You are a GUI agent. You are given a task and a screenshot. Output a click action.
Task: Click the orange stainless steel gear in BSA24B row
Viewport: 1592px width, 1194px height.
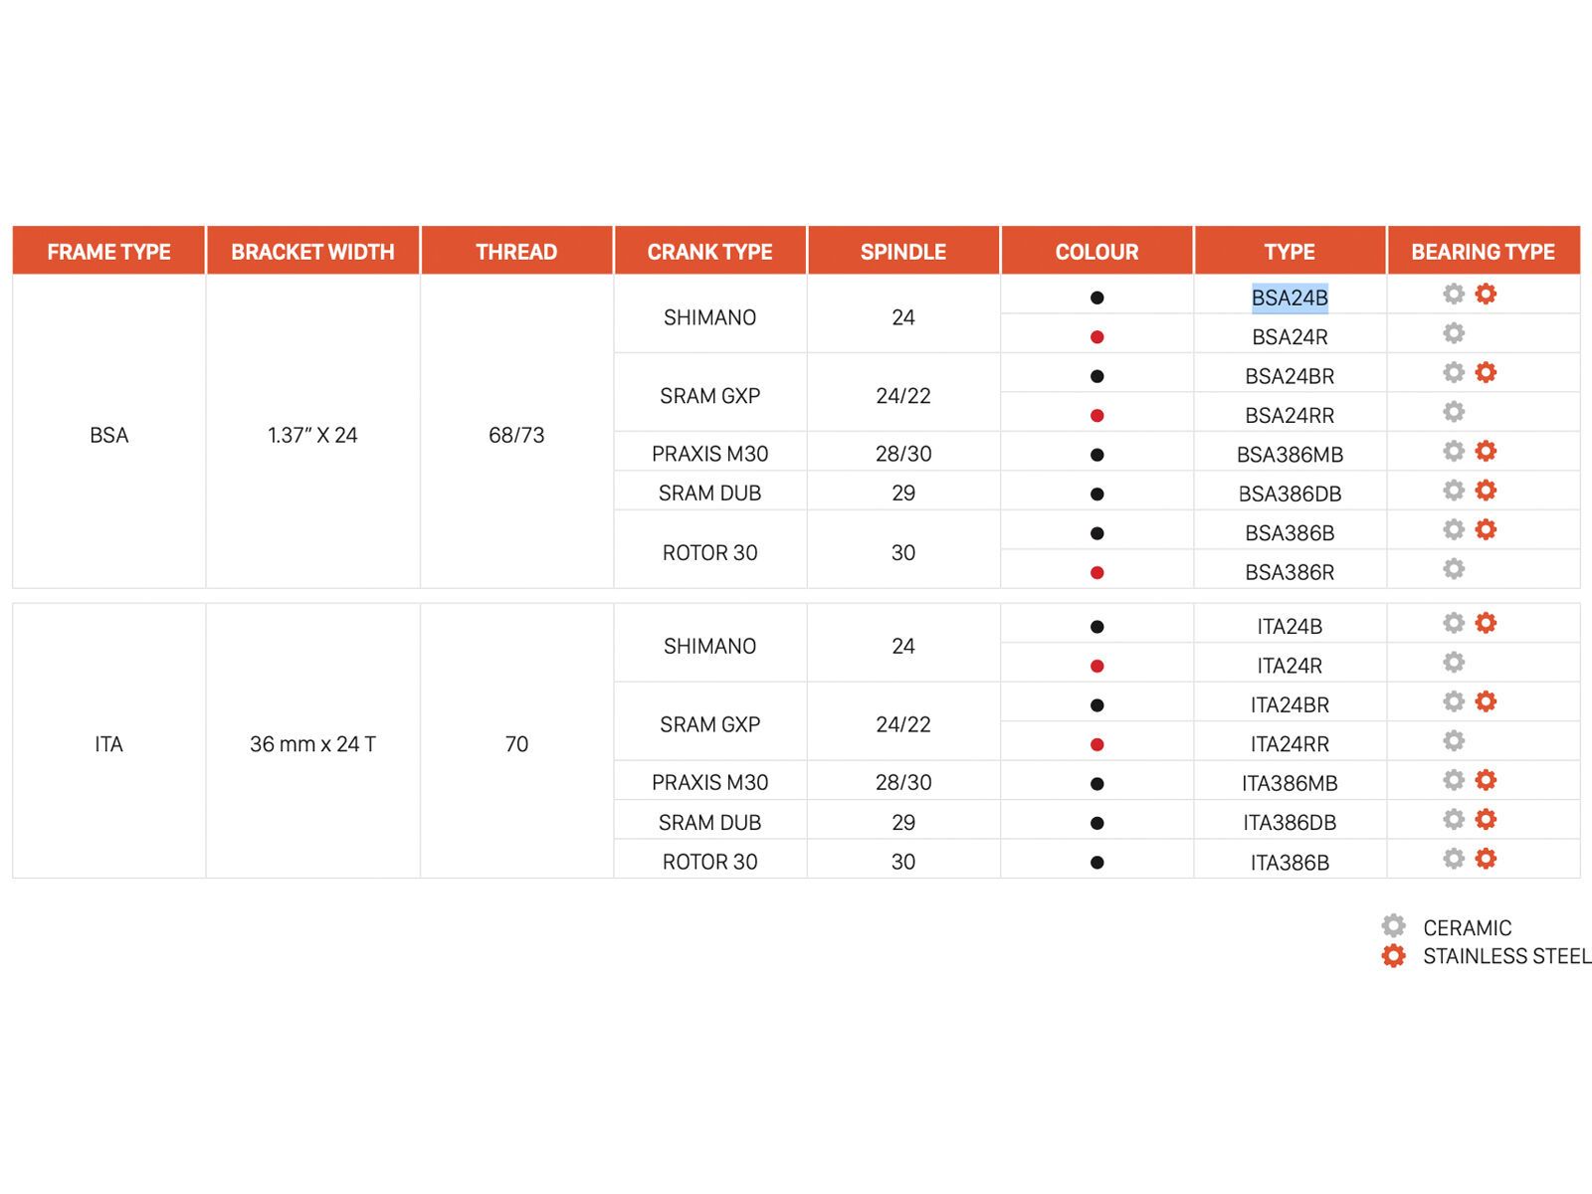tap(1486, 294)
